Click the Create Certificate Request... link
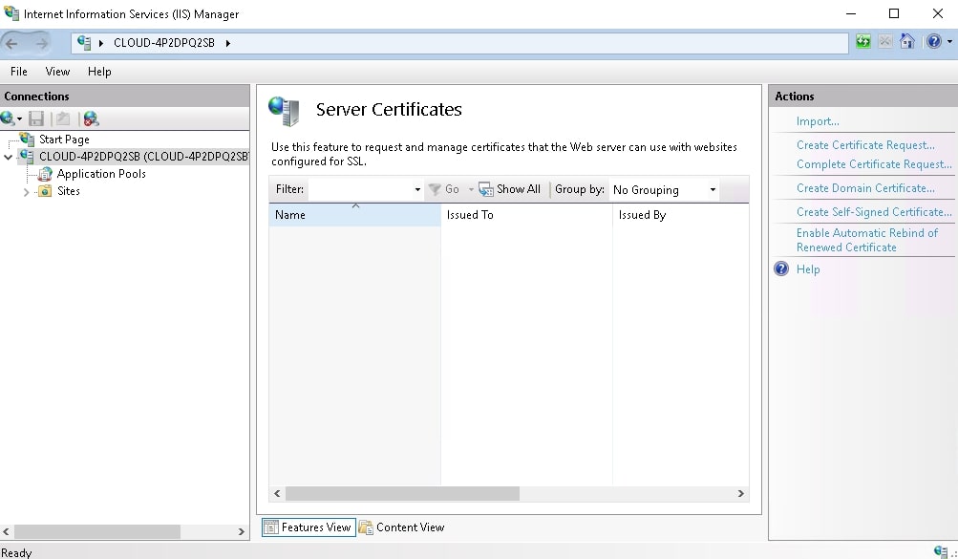This screenshot has height=559, width=958. click(865, 145)
